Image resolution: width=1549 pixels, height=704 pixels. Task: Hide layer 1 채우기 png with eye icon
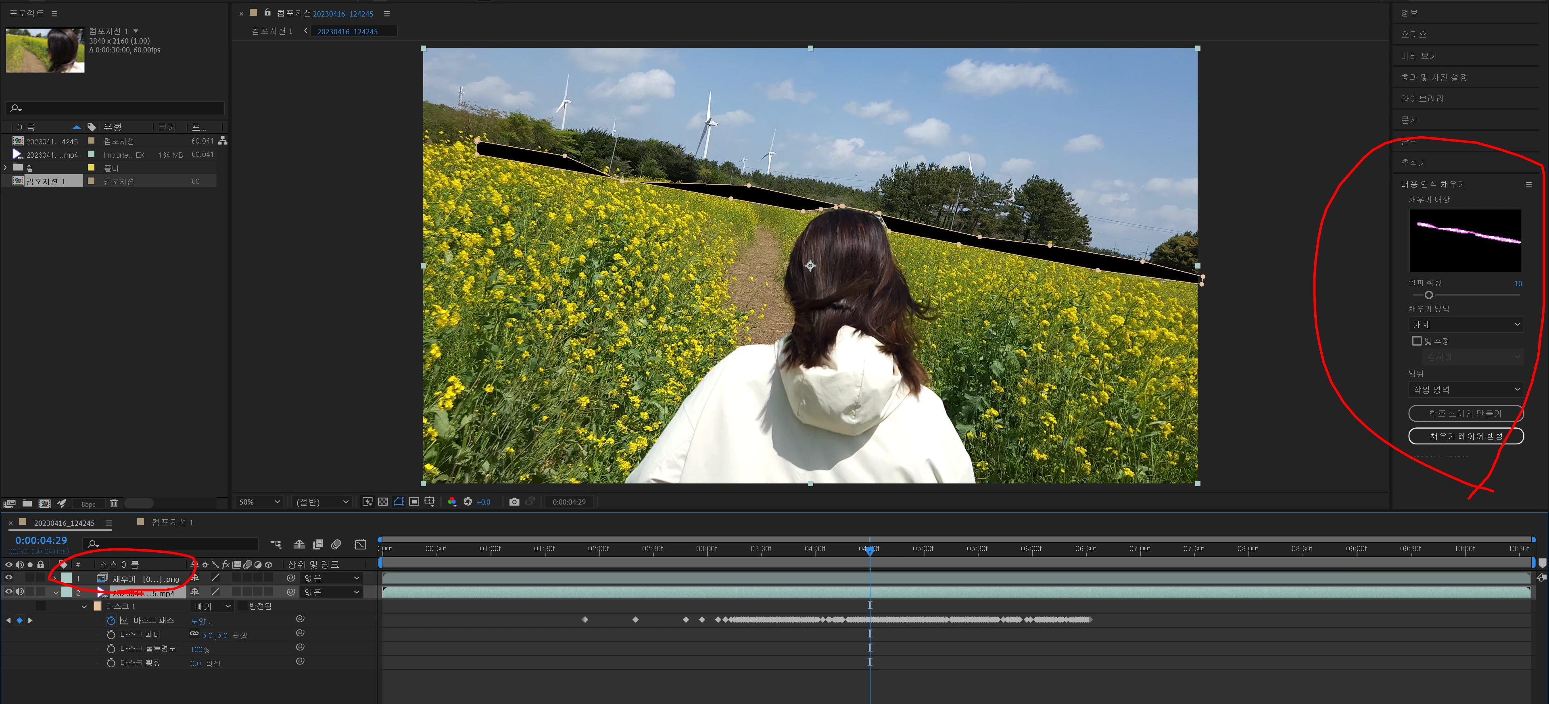9,578
